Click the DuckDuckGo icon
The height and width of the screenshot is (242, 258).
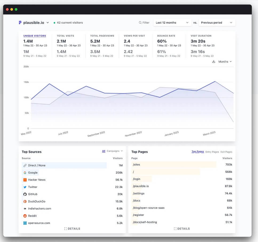coord(25,201)
